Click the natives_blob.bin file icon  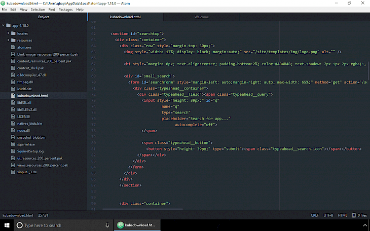(x=13, y=124)
